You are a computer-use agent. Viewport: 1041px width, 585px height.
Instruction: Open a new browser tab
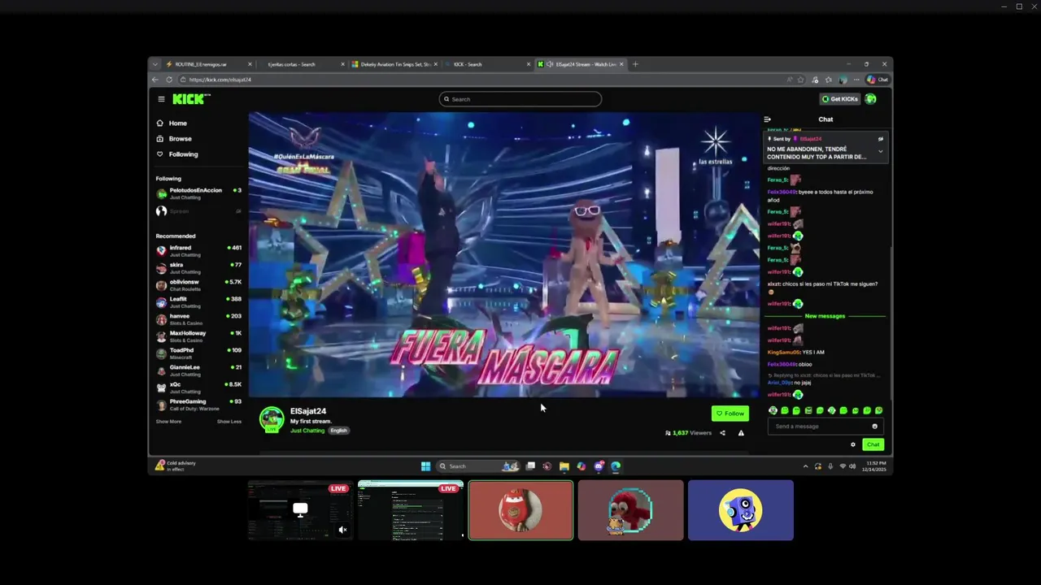click(636, 64)
